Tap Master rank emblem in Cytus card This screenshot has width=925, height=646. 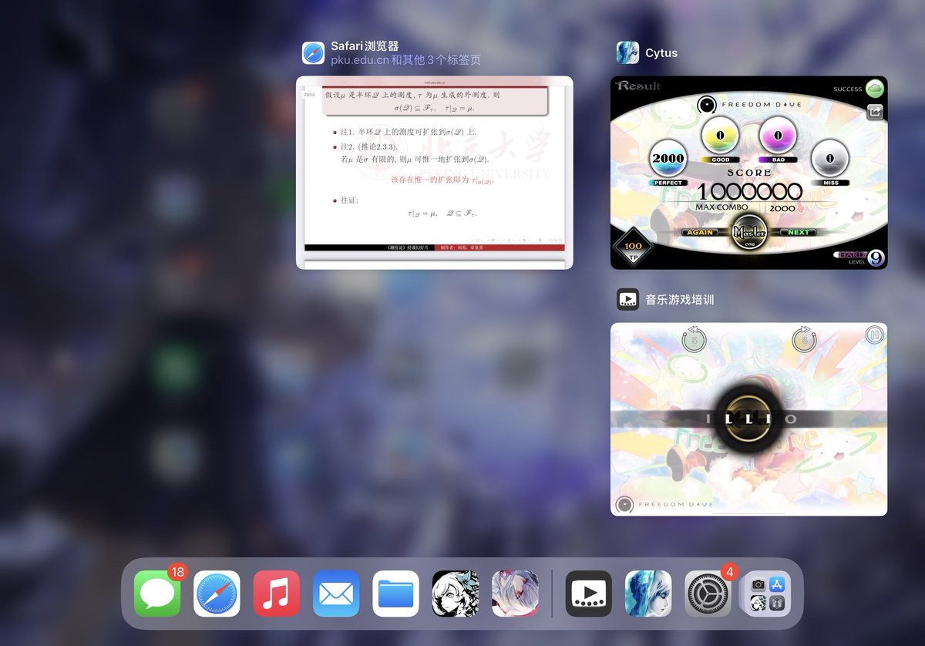tap(748, 232)
